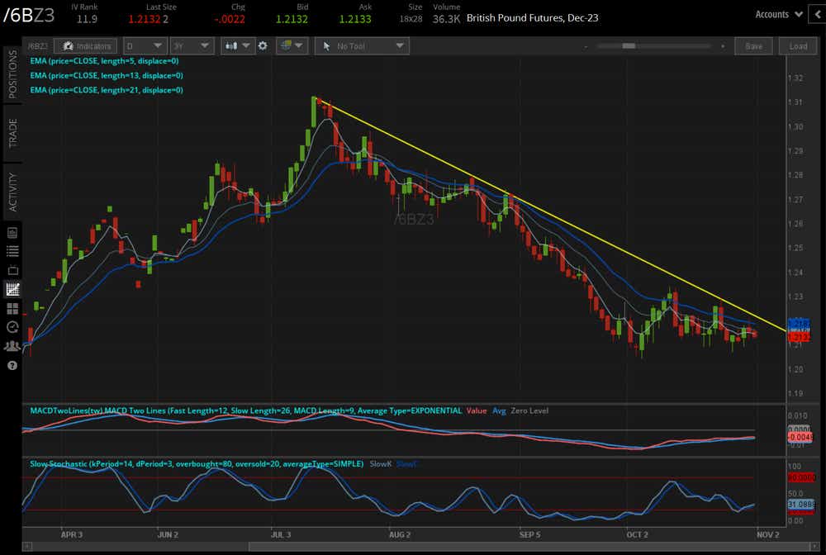
Task: Open the No Tool drawing dropdown
Action: click(362, 46)
